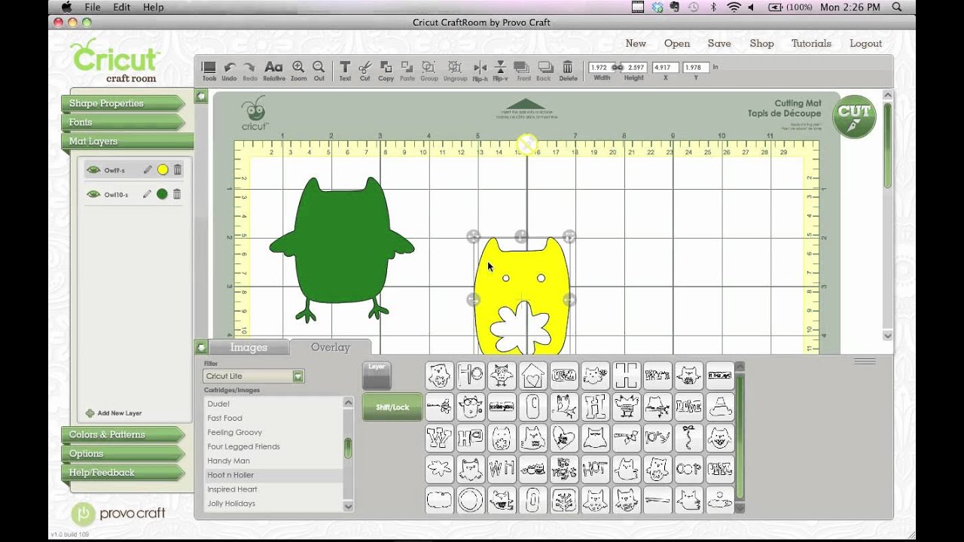
Task: Click the Open link in header
Action: [677, 43]
